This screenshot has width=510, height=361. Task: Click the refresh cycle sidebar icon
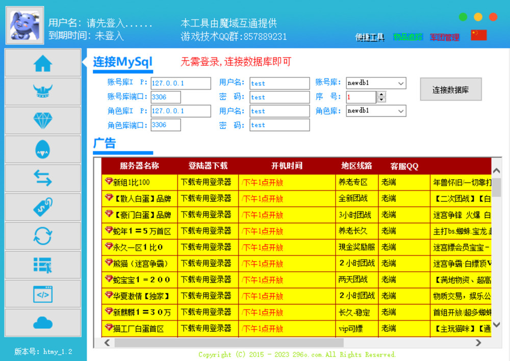pyautogui.click(x=43, y=236)
